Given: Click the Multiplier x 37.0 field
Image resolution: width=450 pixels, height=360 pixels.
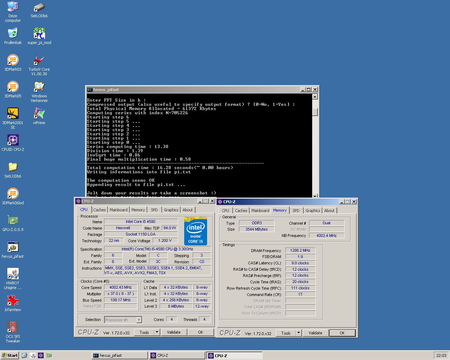Looking at the screenshot, I should tap(121, 294).
